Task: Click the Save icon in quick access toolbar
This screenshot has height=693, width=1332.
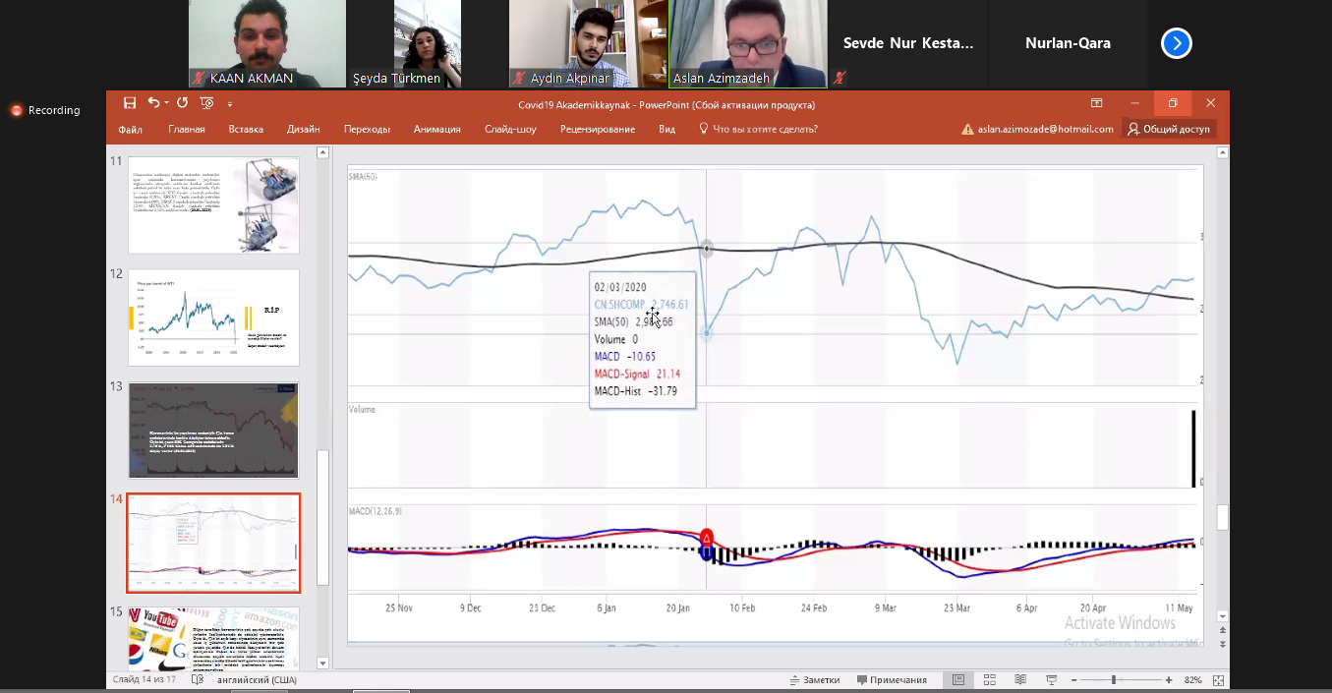Action: pos(130,103)
